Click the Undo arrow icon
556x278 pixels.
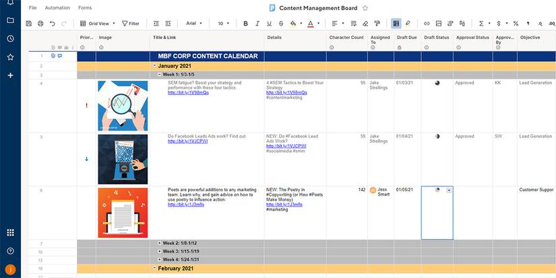53,24
